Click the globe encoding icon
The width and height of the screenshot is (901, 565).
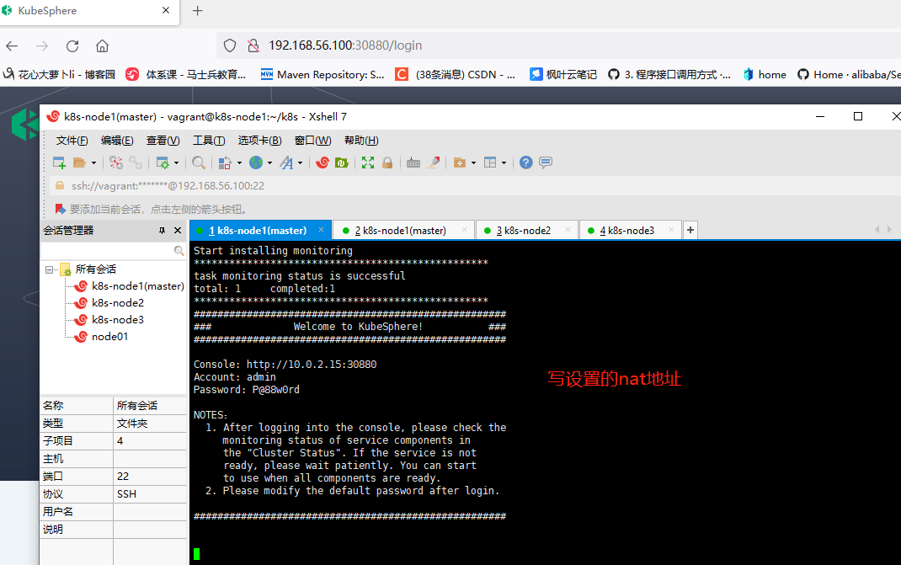256,163
